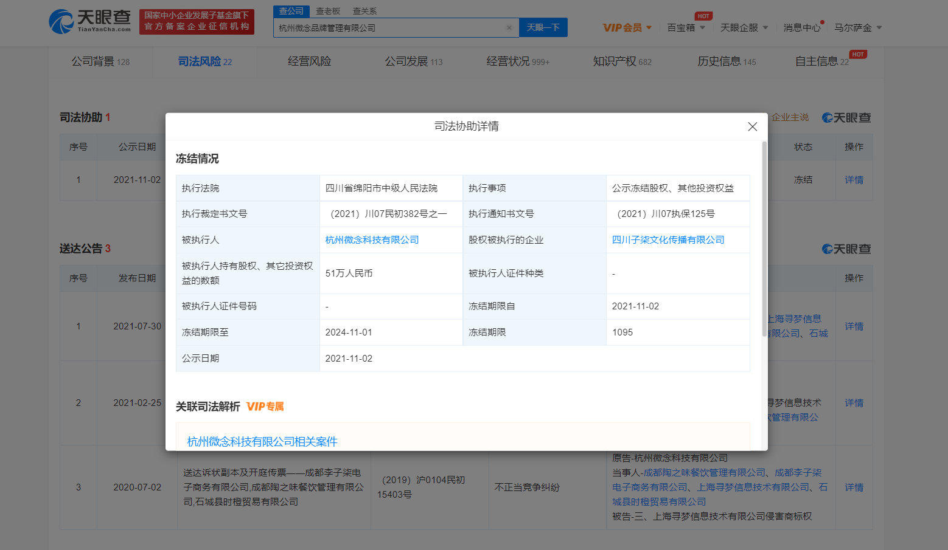Close the 司法协助详情 dialog
This screenshot has height=550, width=948.
(x=752, y=126)
